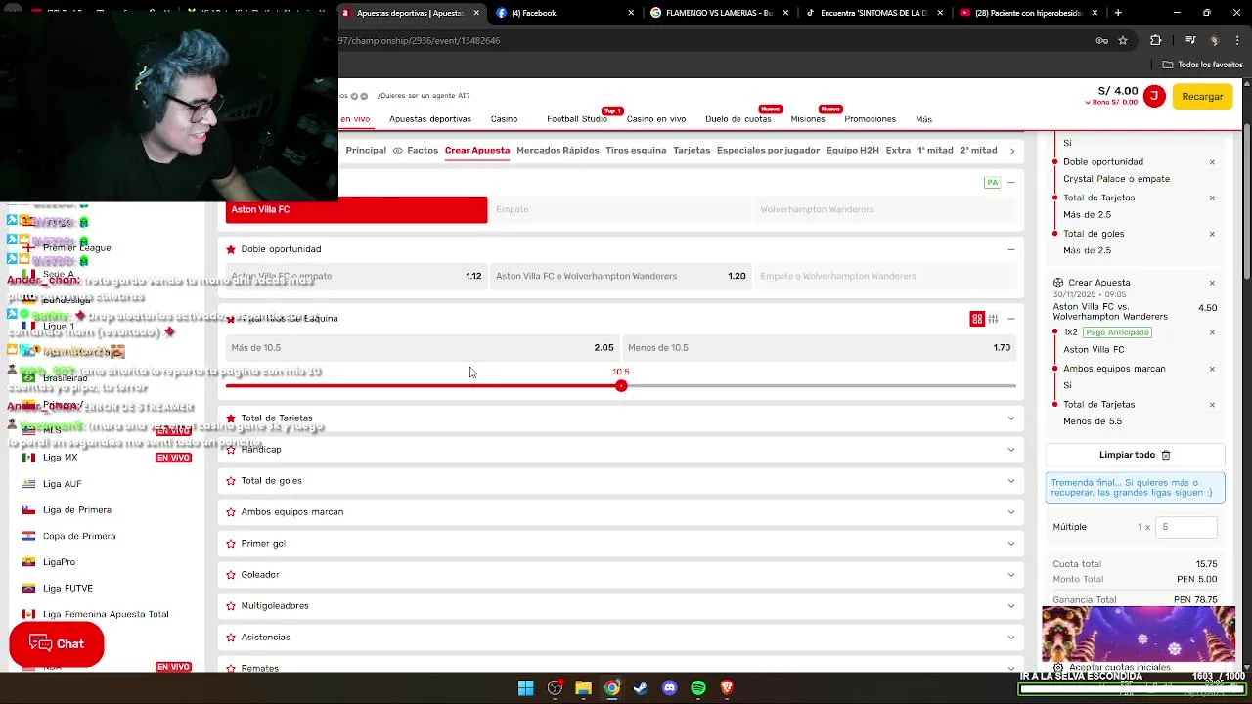Unfavorite the Total de Tarjetas market star

[231, 418]
